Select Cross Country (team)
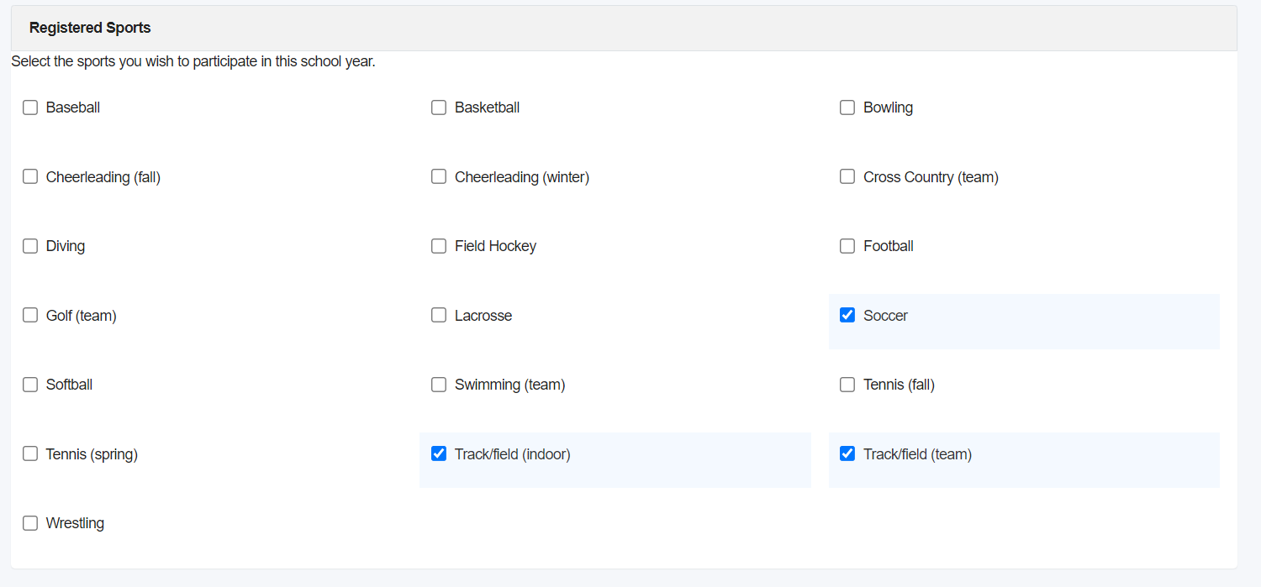The image size is (1261, 587). pyautogui.click(x=847, y=176)
